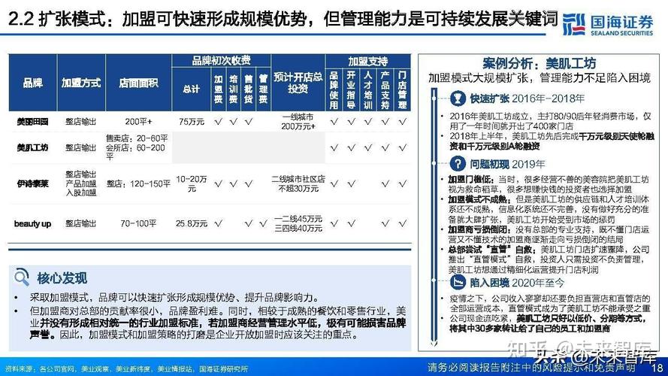Click the 一二线45万元 三四线40万元 cell
Screen dimensions: 668x376
coord(298,223)
